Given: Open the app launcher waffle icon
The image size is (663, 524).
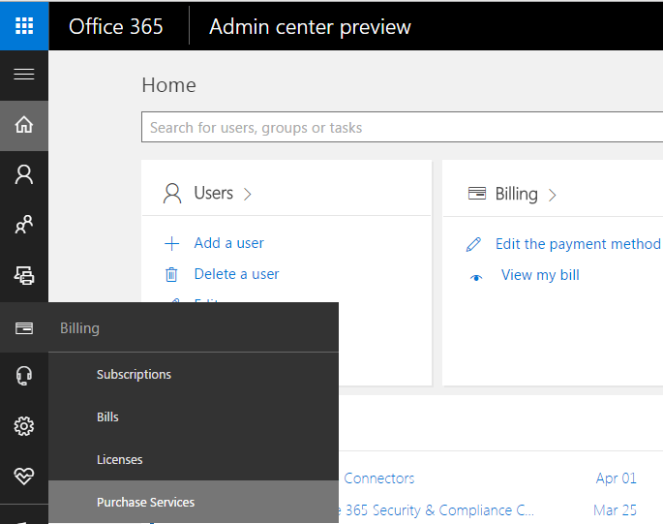Looking at the screenshot, I should point(24,25).
